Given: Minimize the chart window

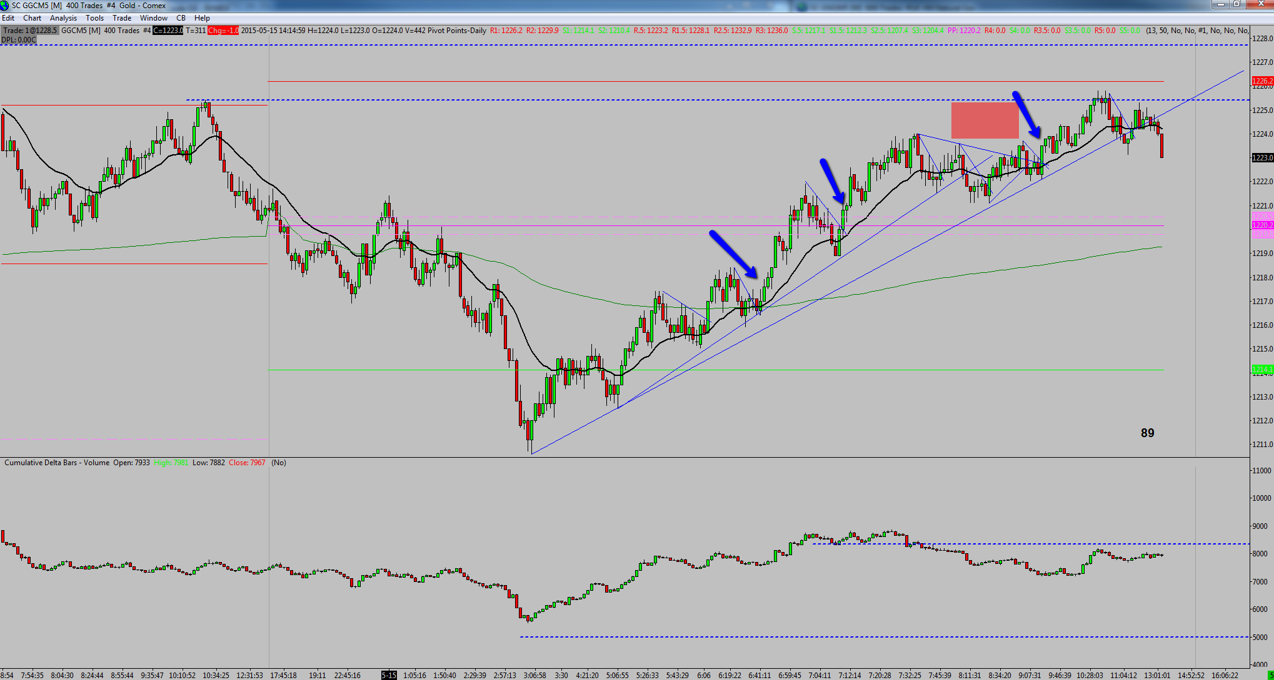Looking at the screenshot, I should coord(1220,4).
